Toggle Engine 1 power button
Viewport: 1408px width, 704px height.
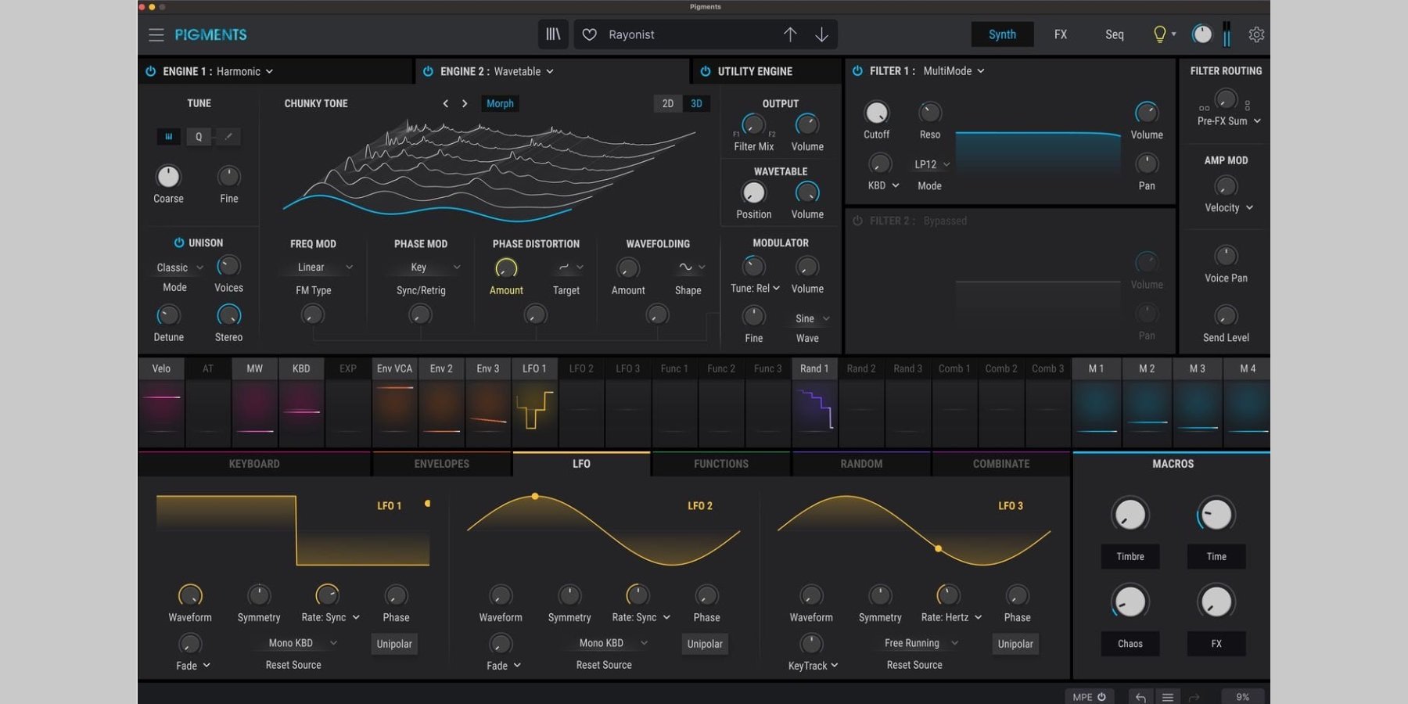coord(150,71)
